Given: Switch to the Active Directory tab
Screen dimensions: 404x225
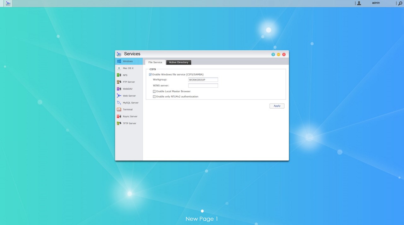Looking at the screenshot, I should (x=179, y=62).
